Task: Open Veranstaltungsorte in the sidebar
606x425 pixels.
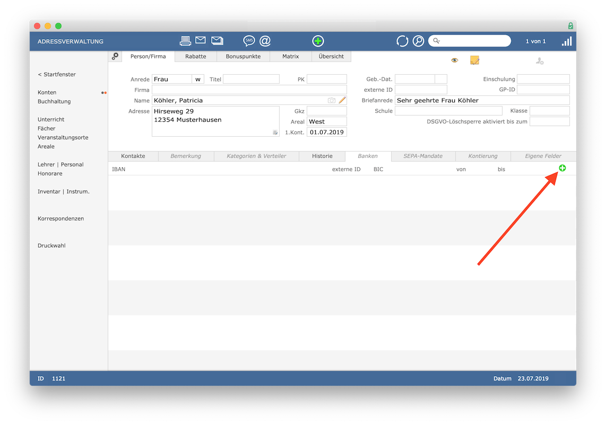Action: [63, 137]
